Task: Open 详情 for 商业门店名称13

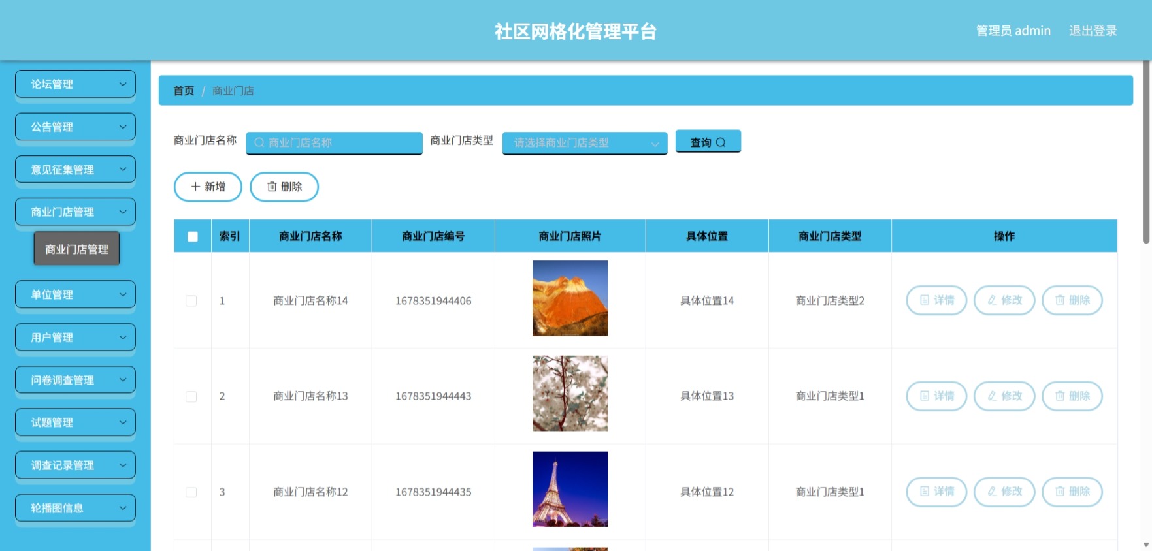Action: (x=936, y=396)
